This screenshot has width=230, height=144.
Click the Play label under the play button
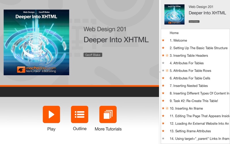[x=51, y=129]
